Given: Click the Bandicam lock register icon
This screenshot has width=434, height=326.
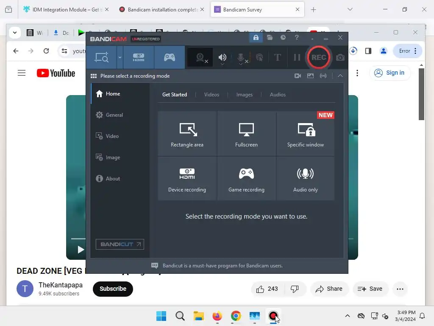Looking at the screenshot, I should [256, 37].
